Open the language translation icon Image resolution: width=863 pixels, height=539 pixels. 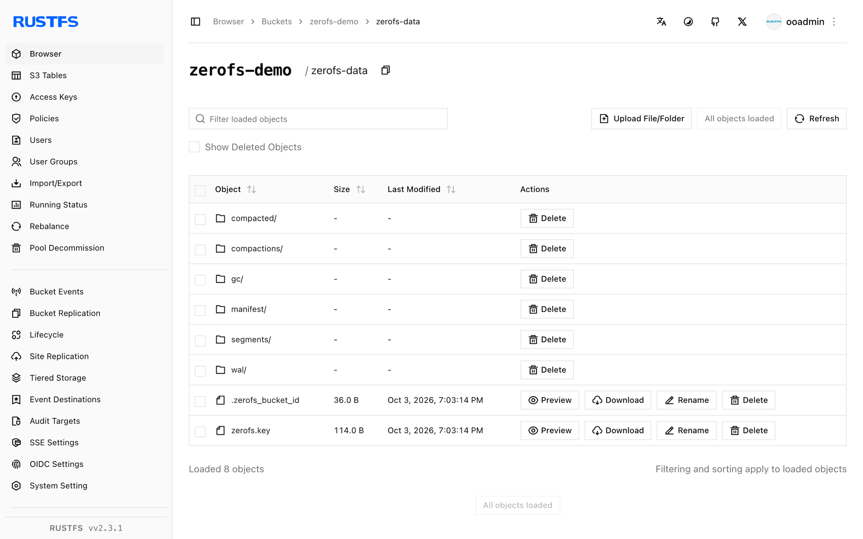661,22
